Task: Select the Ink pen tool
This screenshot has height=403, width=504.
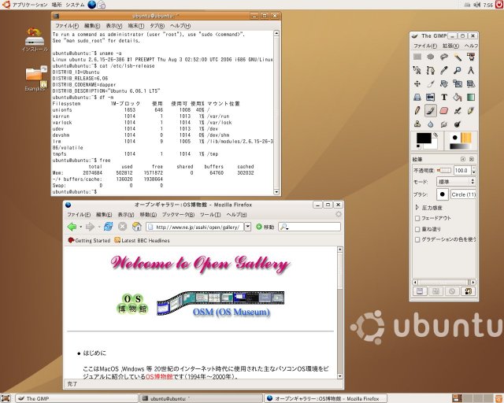Action: point(471,110)
